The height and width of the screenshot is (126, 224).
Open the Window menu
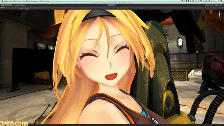click(x=42, y=1)
